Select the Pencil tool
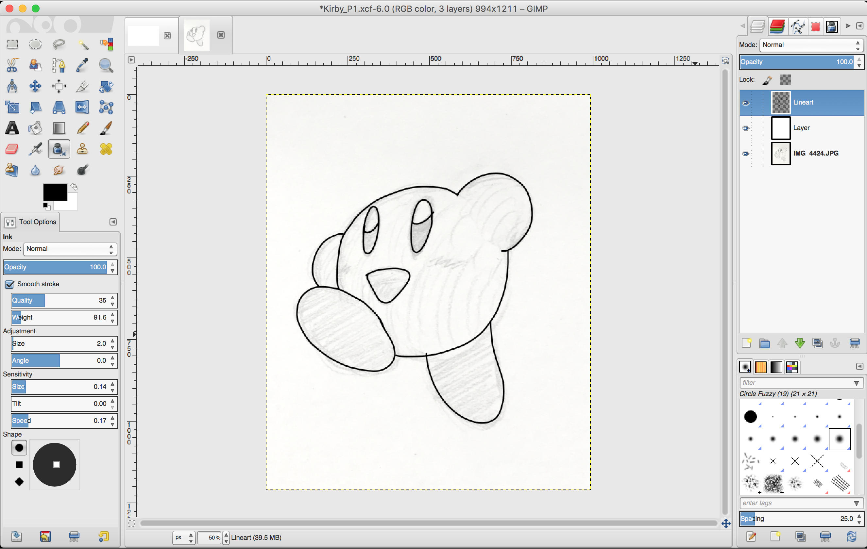 pyautogui.click(x=82, y=128)
